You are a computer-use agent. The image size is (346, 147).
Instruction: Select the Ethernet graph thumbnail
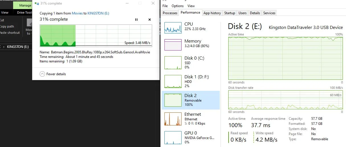(x=173, y=119)
